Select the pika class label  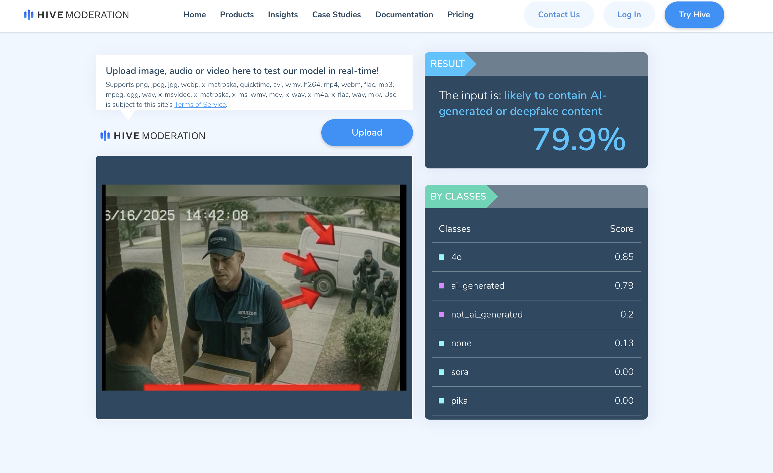point(459,401)
